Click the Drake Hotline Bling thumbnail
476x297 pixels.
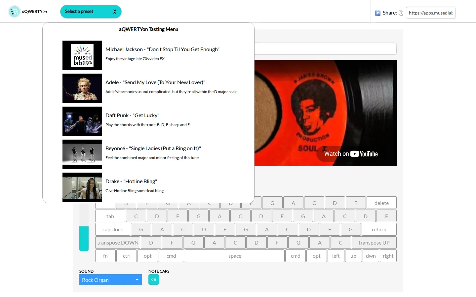[82, 187]
